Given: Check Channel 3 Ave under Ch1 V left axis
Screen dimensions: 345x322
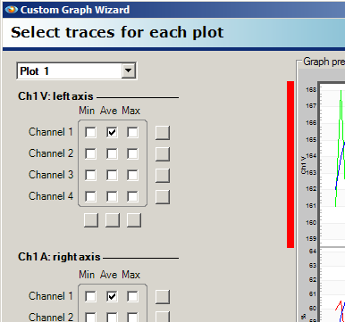Looking at the screenshot, I should pos(112,175).
